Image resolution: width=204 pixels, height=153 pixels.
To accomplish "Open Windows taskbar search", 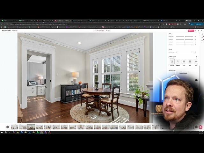I will point(6,132).
